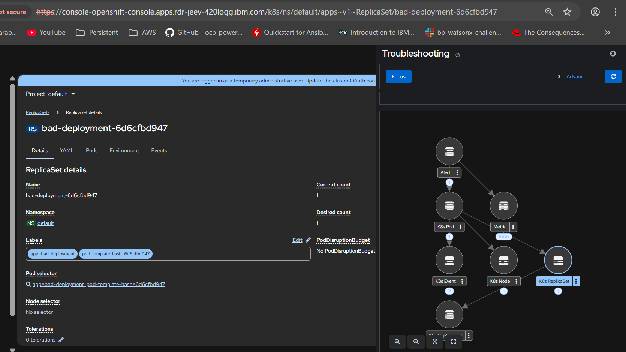Reset the topology graph view
Image resolution: width=626 pixels, height=352 pixels.
coord(454,342)
